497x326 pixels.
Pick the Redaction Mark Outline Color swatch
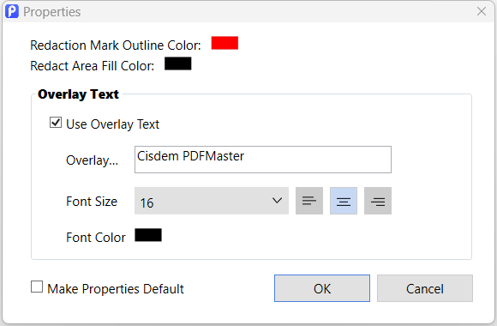(x=225, y=43)
